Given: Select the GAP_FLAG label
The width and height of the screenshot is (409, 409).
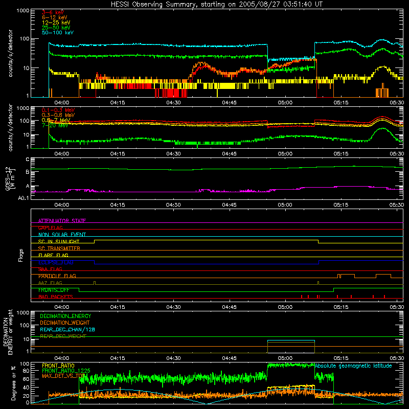Looking at the screenshot, I should (50, 228).
